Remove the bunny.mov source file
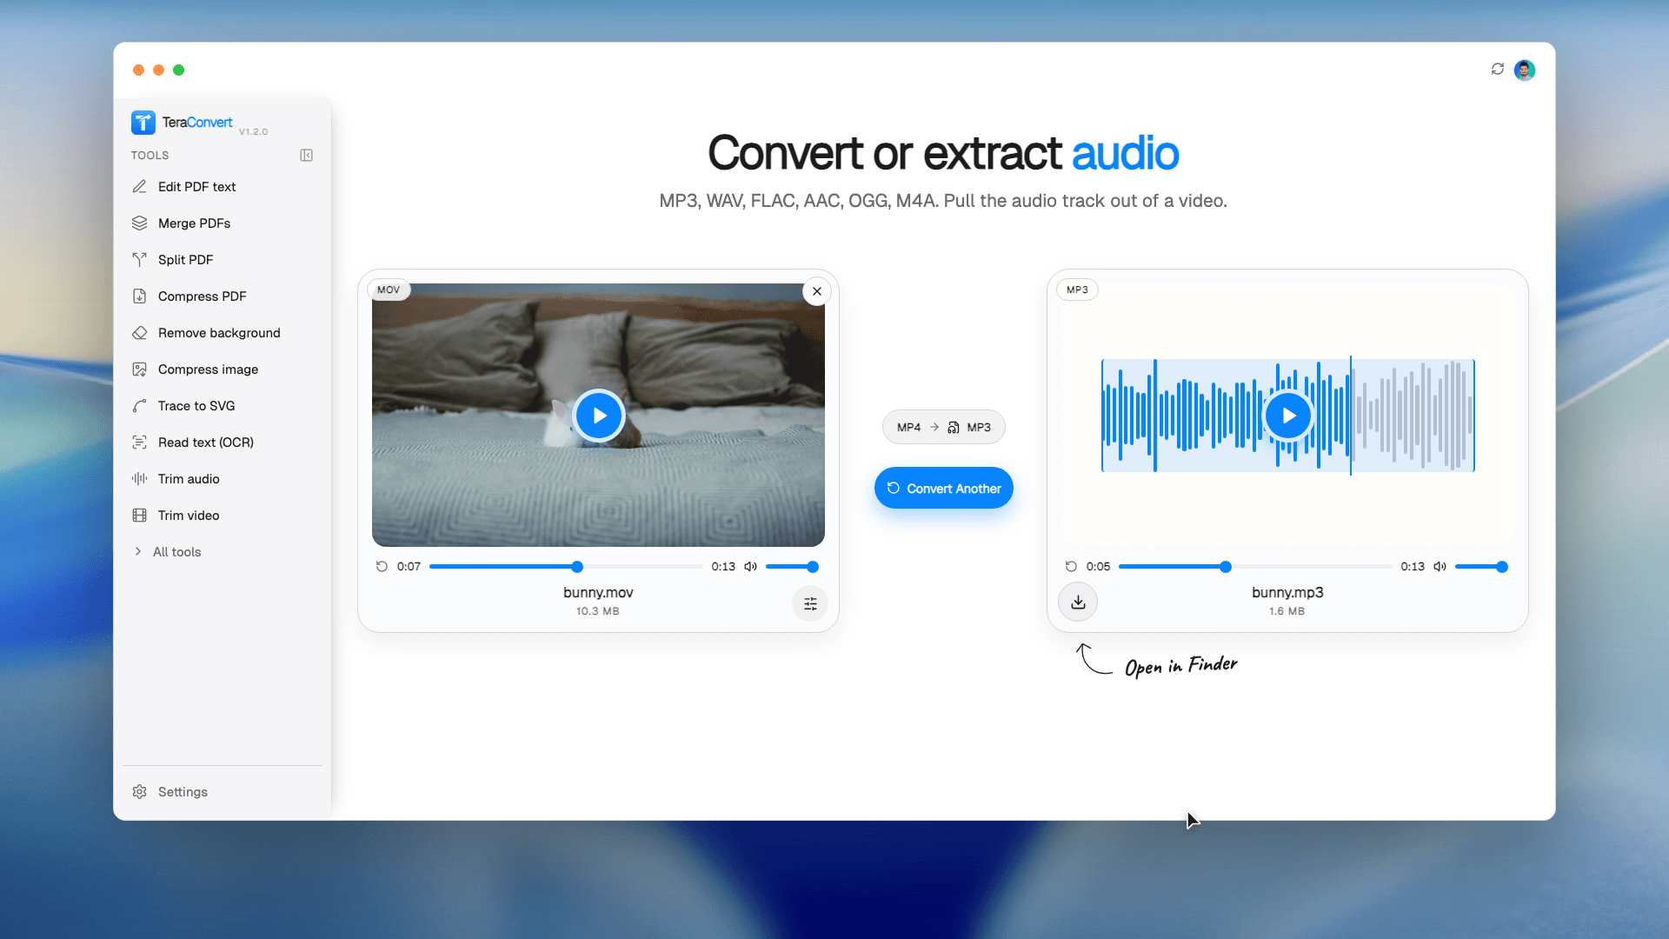The image size is (1669, 939). (817, 291)
